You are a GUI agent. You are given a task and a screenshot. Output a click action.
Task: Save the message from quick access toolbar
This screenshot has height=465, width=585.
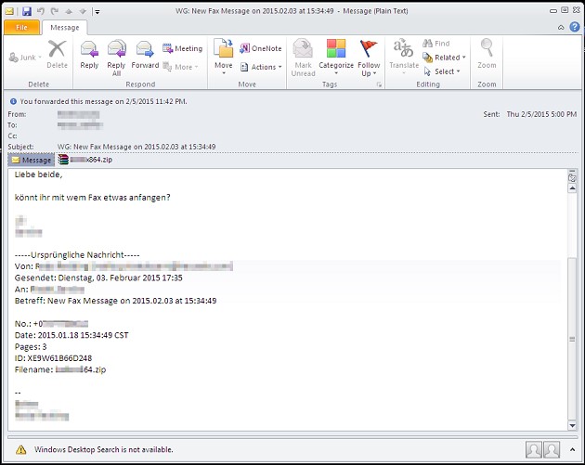[27, 10]
